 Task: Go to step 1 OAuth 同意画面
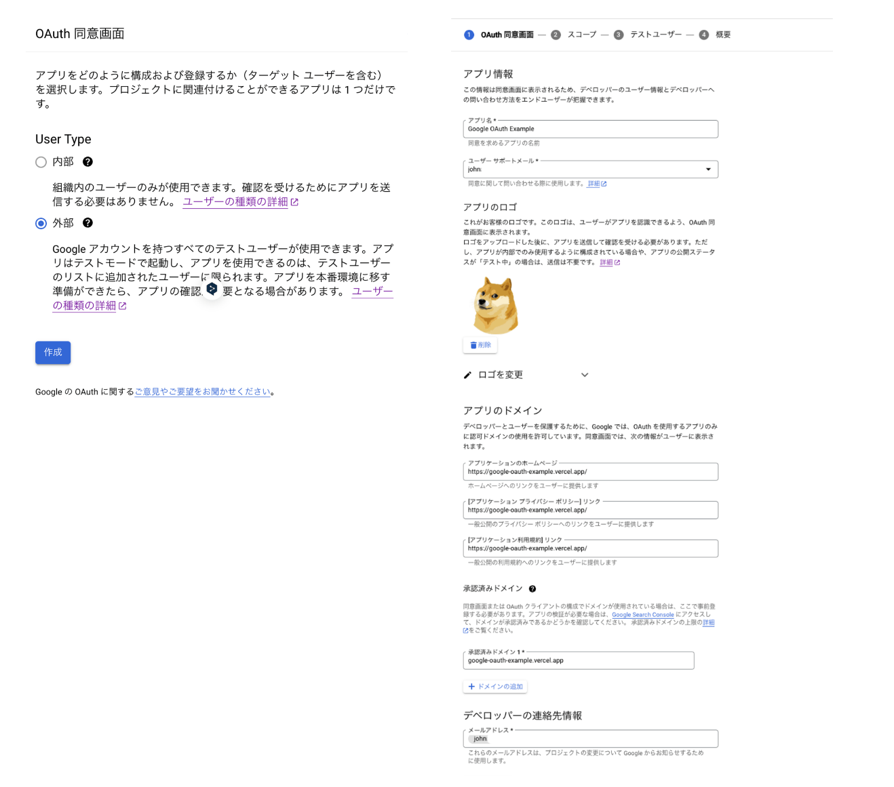point(499,35)
